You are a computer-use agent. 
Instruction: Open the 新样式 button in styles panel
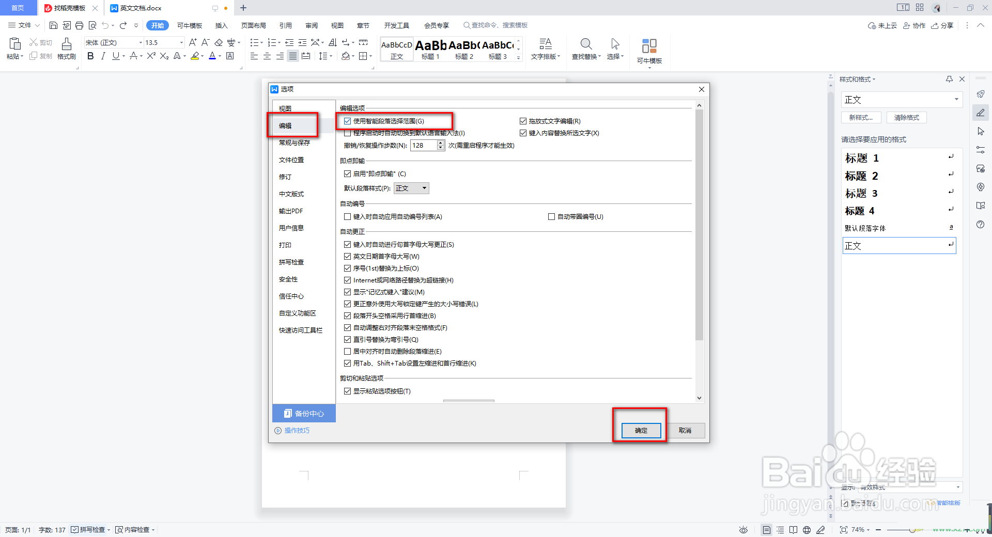tap(861, 117)
